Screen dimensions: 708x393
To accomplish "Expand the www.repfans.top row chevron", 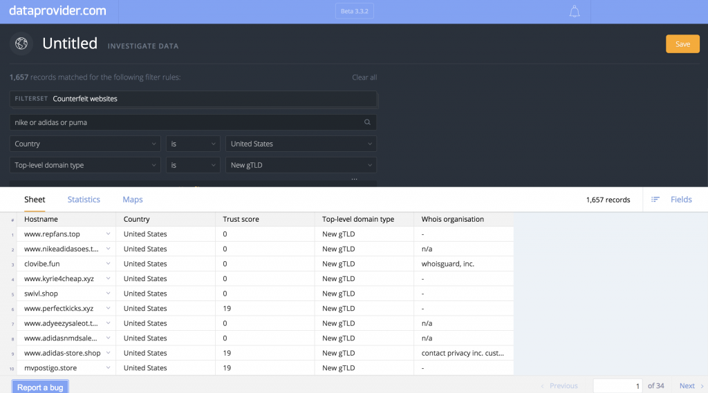I will (x=108, y=233).
